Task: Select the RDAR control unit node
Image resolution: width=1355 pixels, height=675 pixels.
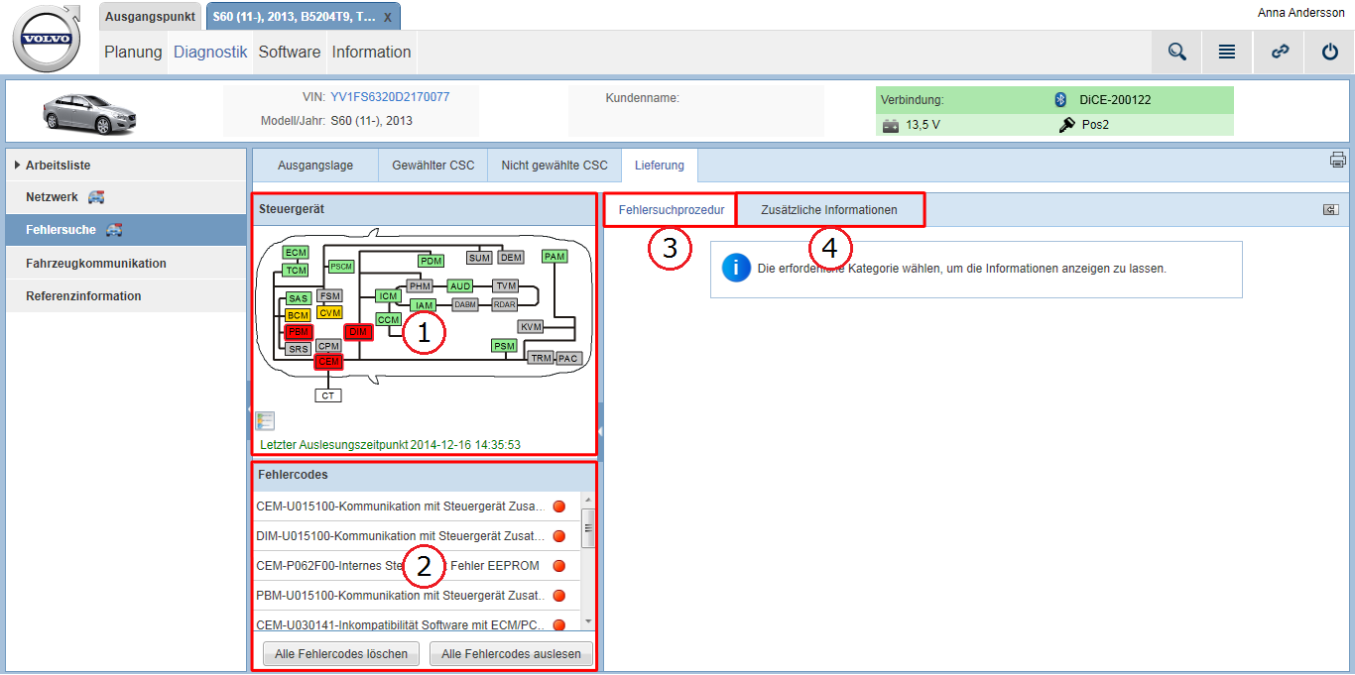Action: (x=505, y=304)
